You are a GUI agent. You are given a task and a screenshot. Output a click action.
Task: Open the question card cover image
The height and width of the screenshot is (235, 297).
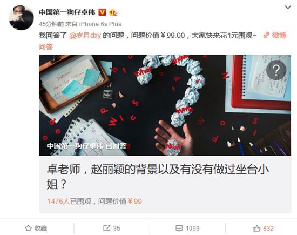coord(165,105)
